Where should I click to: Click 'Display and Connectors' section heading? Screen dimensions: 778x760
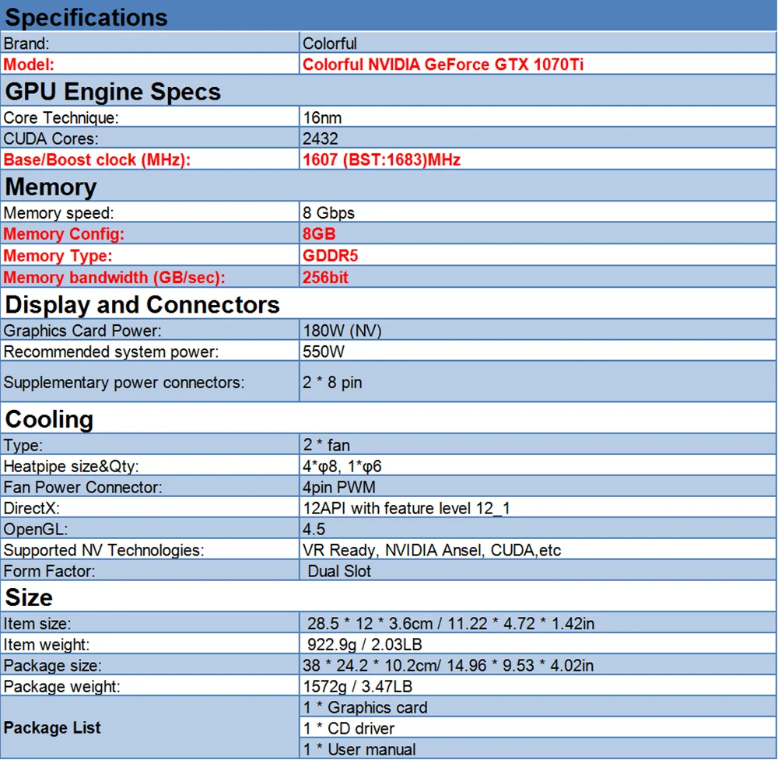click(x=142, y=305)
